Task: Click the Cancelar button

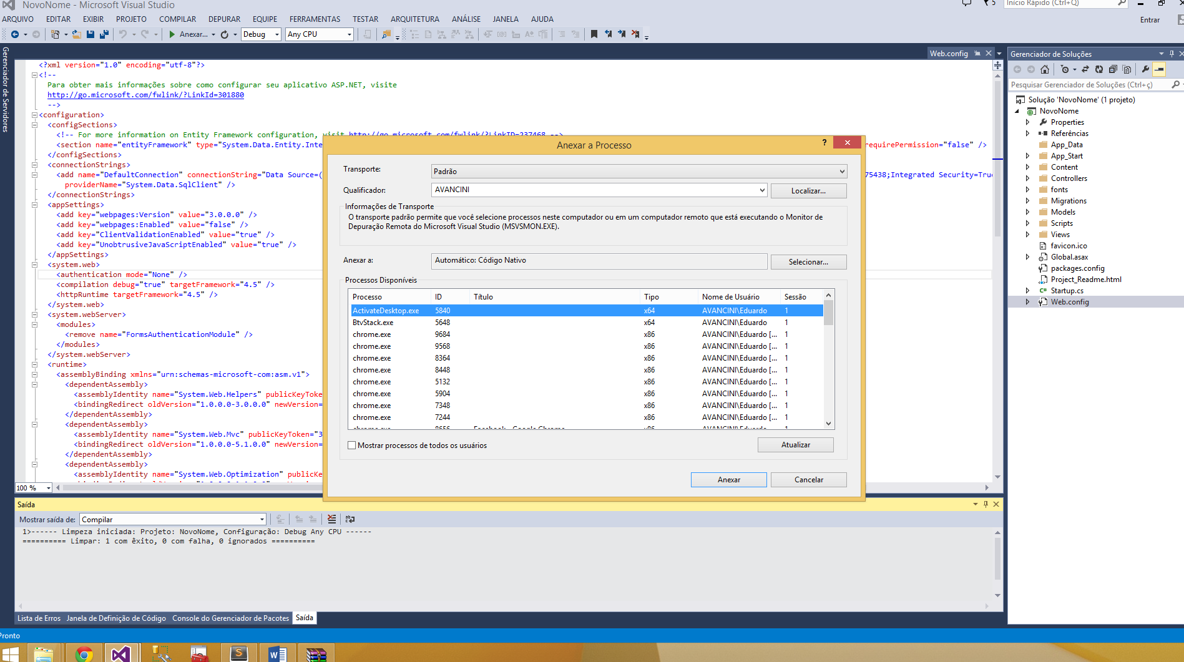Action: pos(808,480)
